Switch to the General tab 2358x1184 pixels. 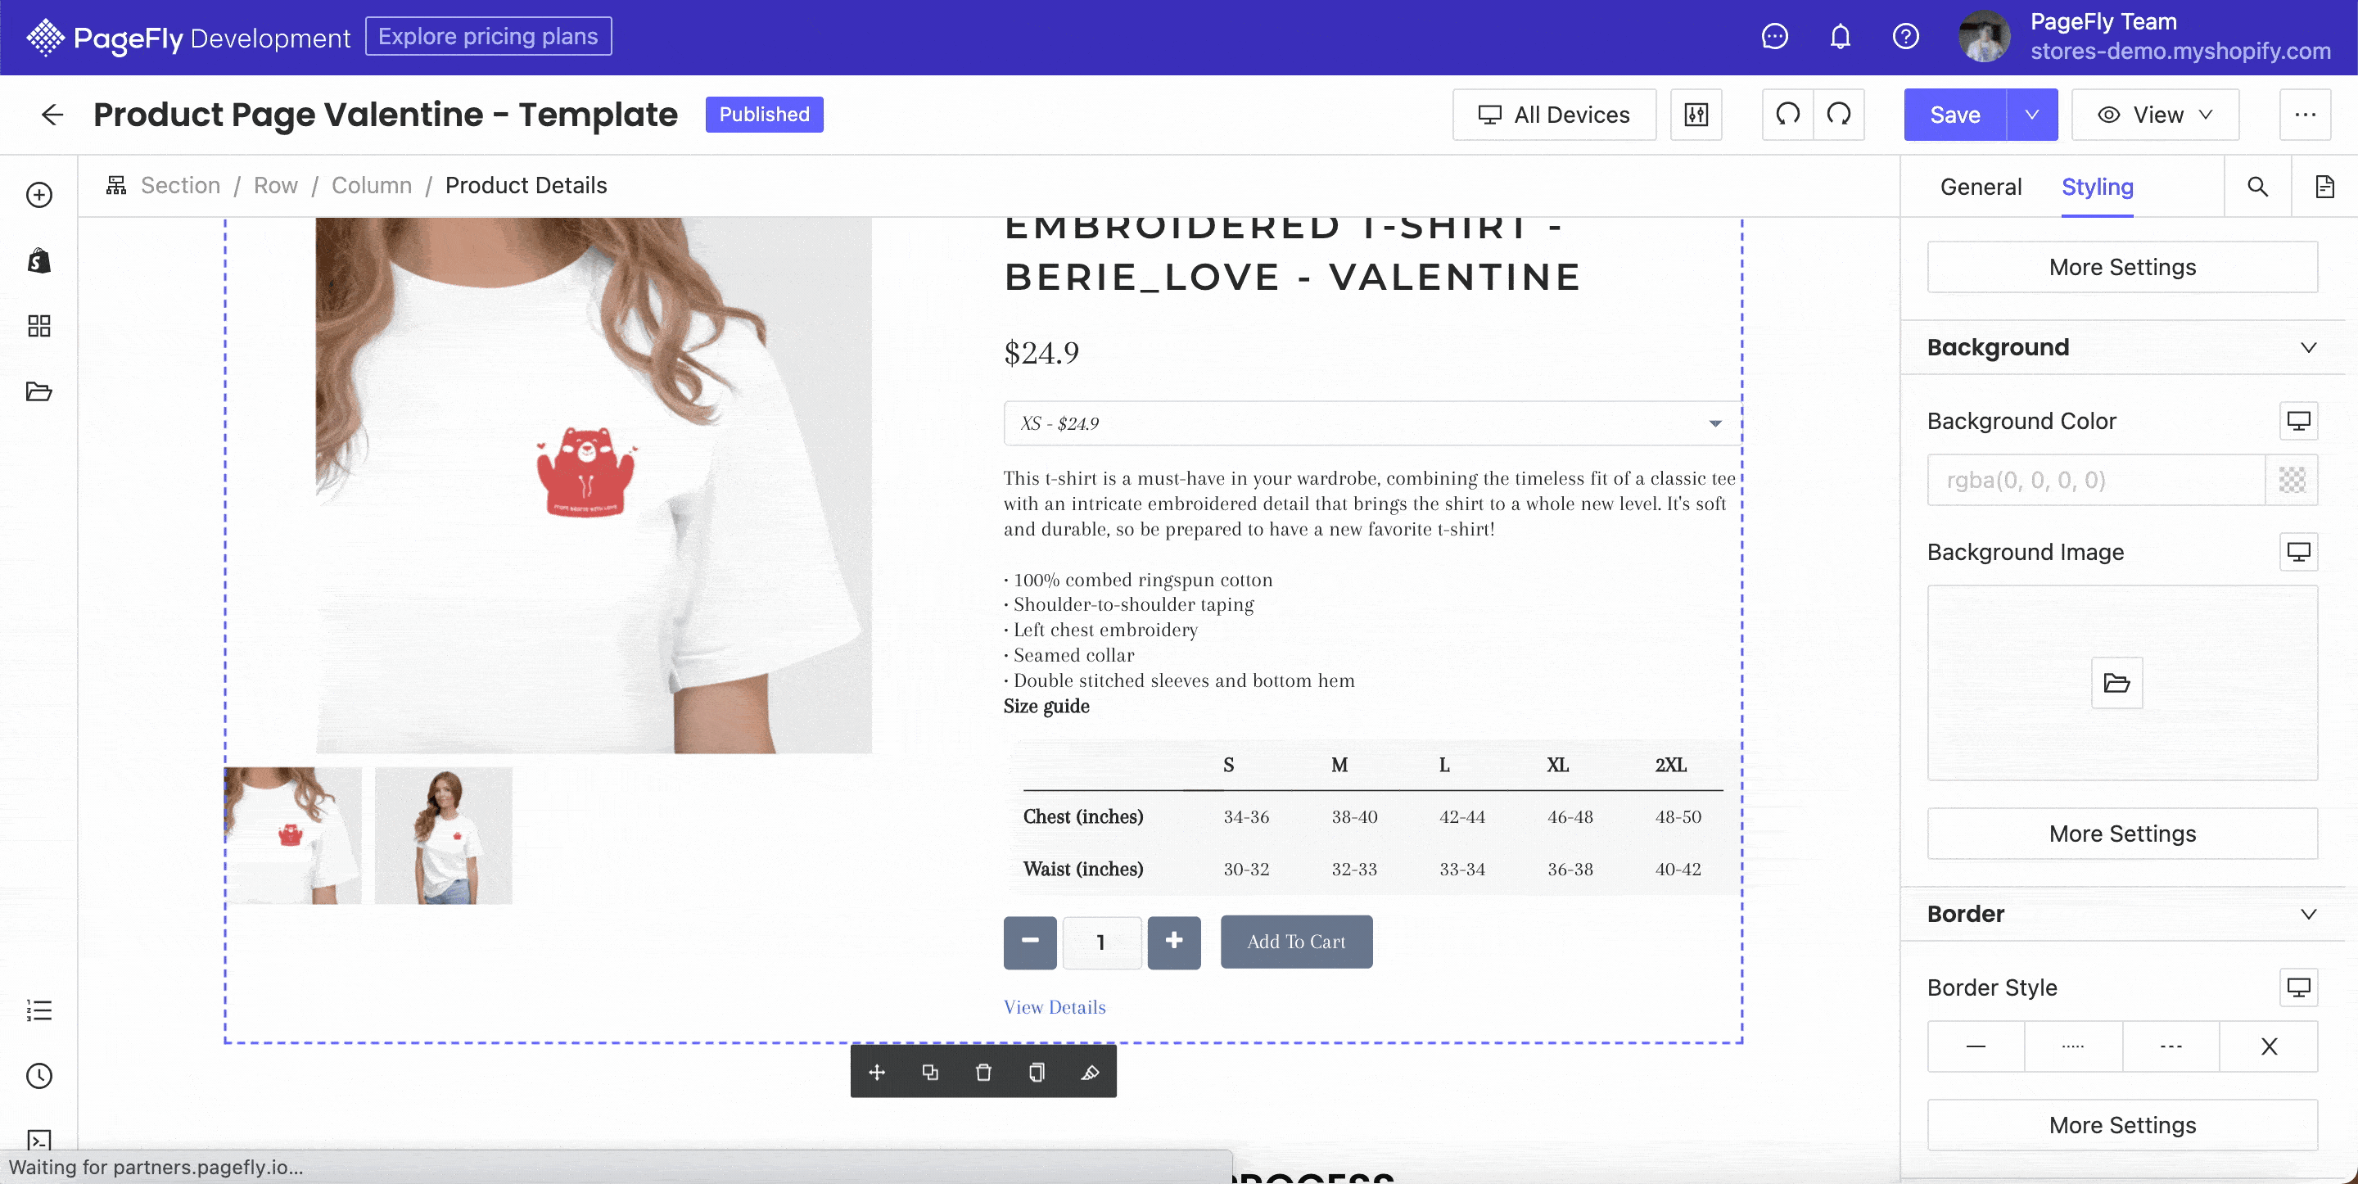(x=1981, y=187)
